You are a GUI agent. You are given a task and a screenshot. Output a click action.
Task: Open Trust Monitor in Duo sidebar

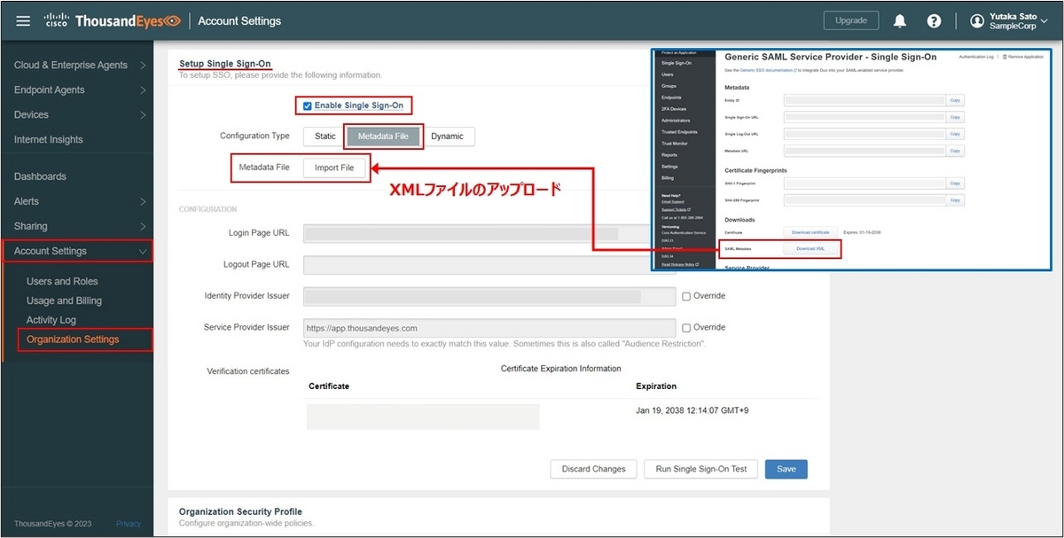[x=675, y=144]
